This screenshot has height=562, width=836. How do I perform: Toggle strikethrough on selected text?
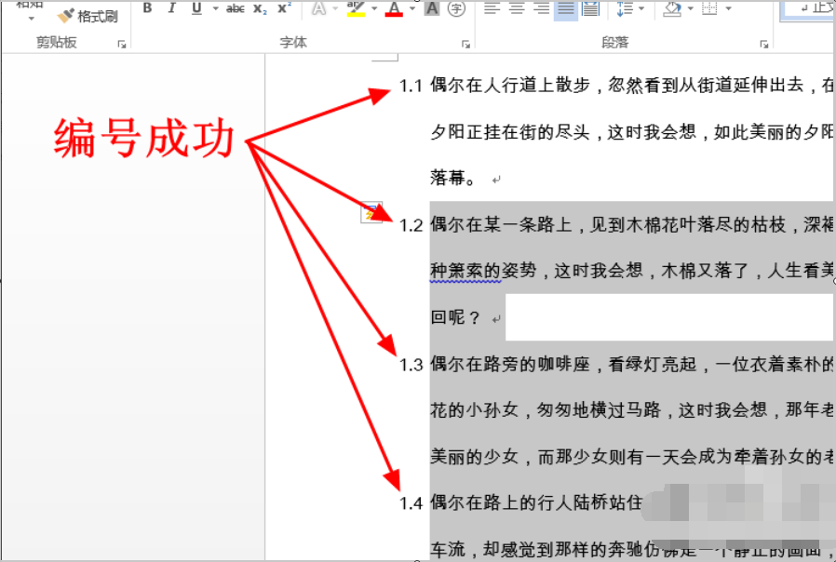click(234, 8)
